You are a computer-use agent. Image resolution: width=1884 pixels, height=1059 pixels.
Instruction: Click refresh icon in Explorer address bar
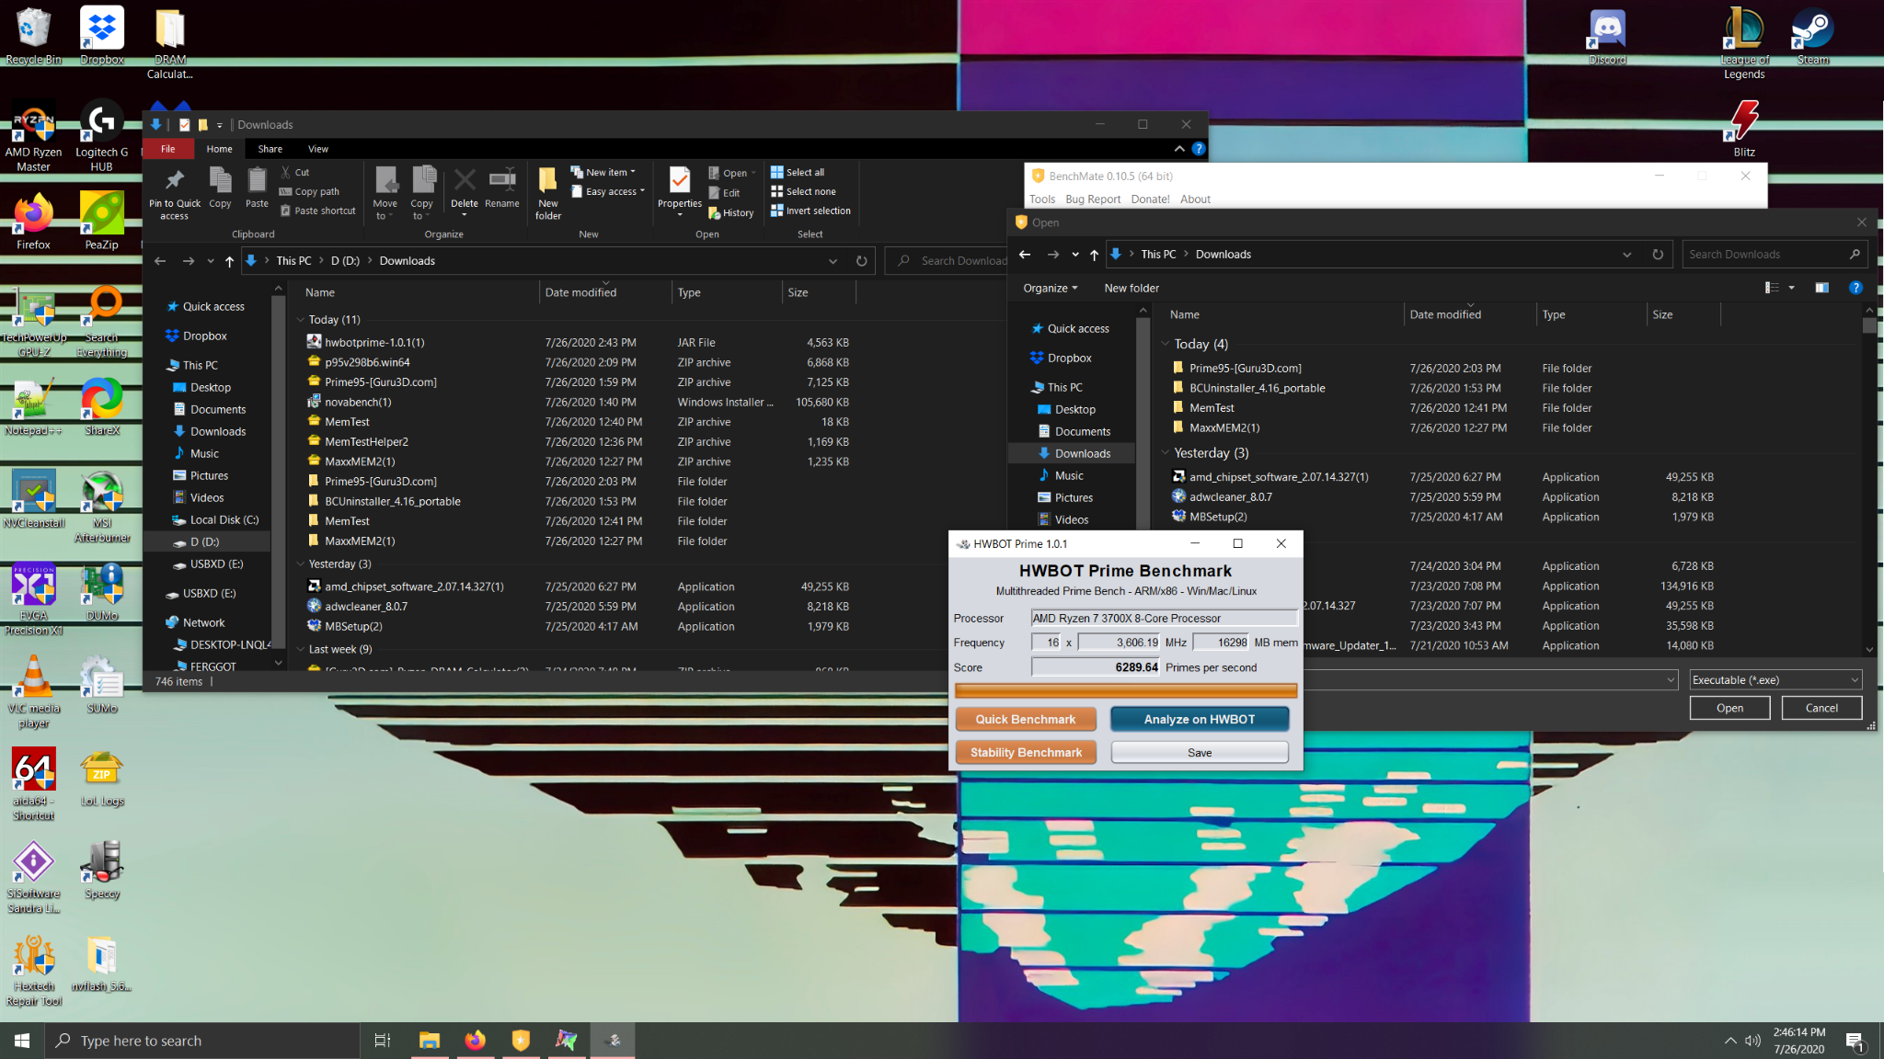coord(861,261)
